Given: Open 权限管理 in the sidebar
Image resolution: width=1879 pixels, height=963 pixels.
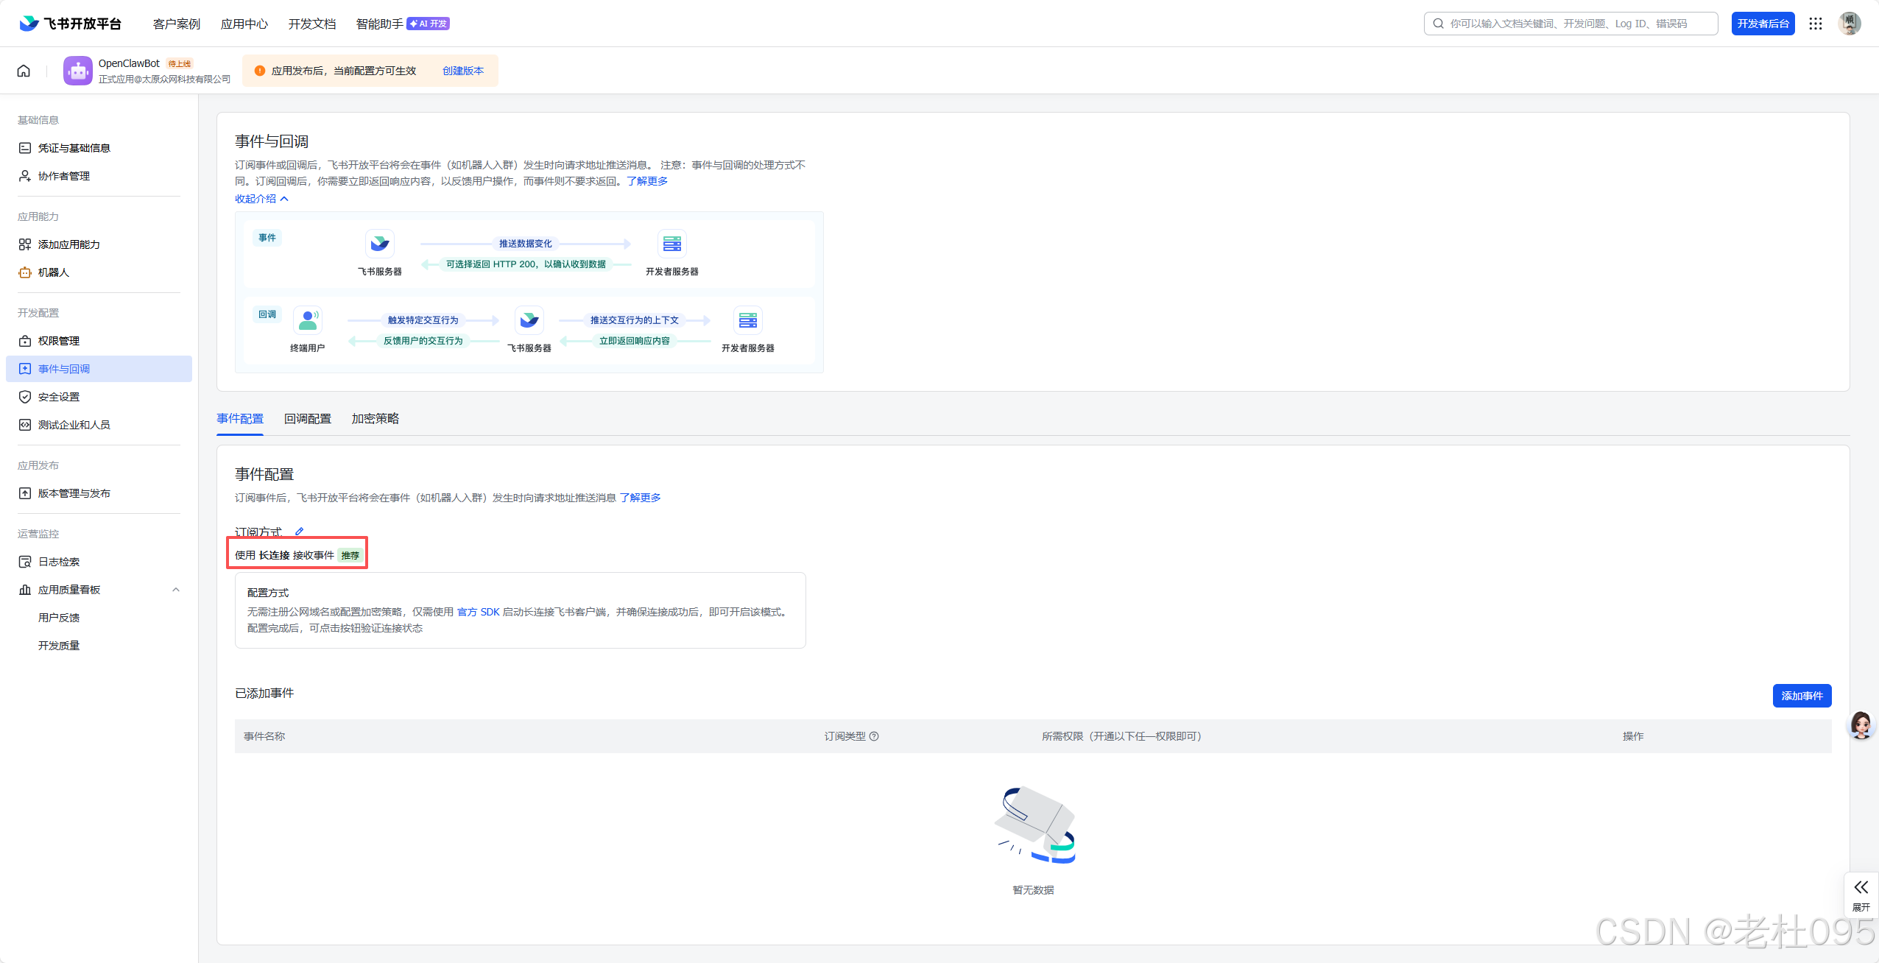Looking at the screenshot, I should coord(59,341).
